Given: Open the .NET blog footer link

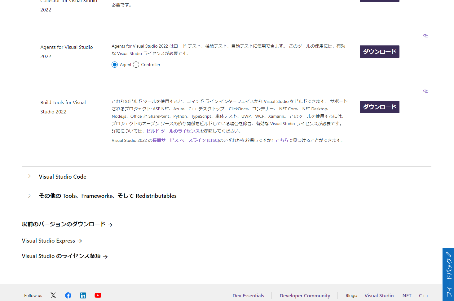Looking at the screenshot, I should coord(406,296).
